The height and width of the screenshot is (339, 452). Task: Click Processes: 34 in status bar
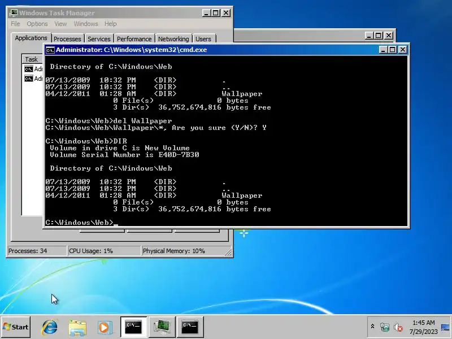tap(37, 251)
